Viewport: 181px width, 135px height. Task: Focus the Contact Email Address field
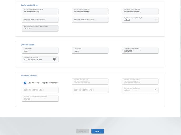(40, 59)
